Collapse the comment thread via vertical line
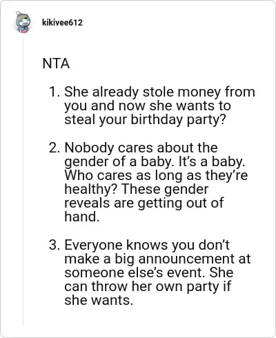This screenshot has height=338, width=276. 23,181
